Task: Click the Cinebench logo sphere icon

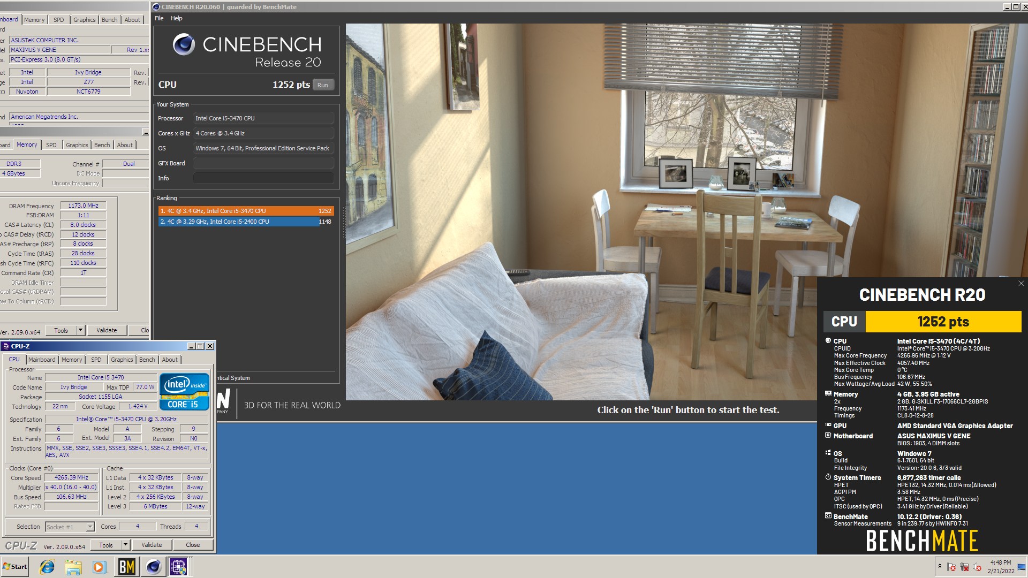Action: point(184,44)
